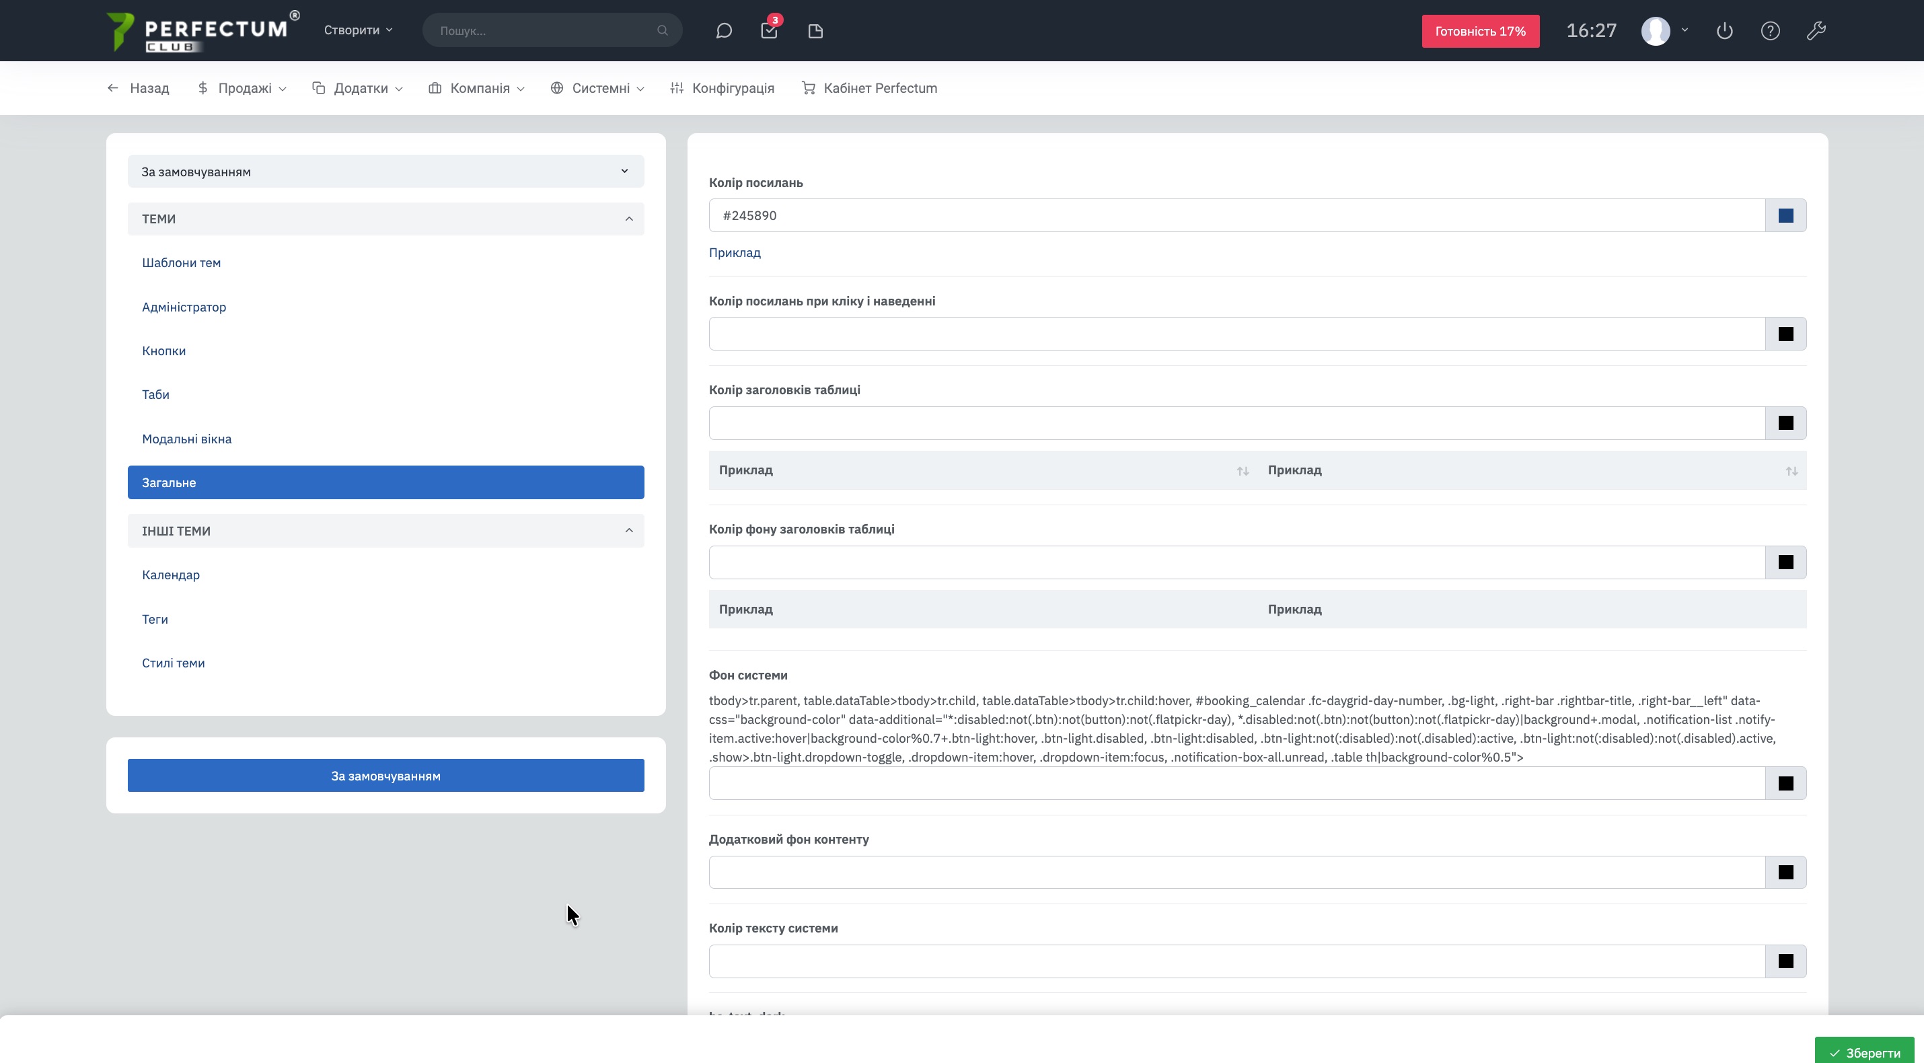Open the Створити dropdown menu

358,30
